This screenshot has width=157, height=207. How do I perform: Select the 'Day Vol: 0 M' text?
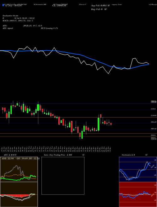point(99,9)
